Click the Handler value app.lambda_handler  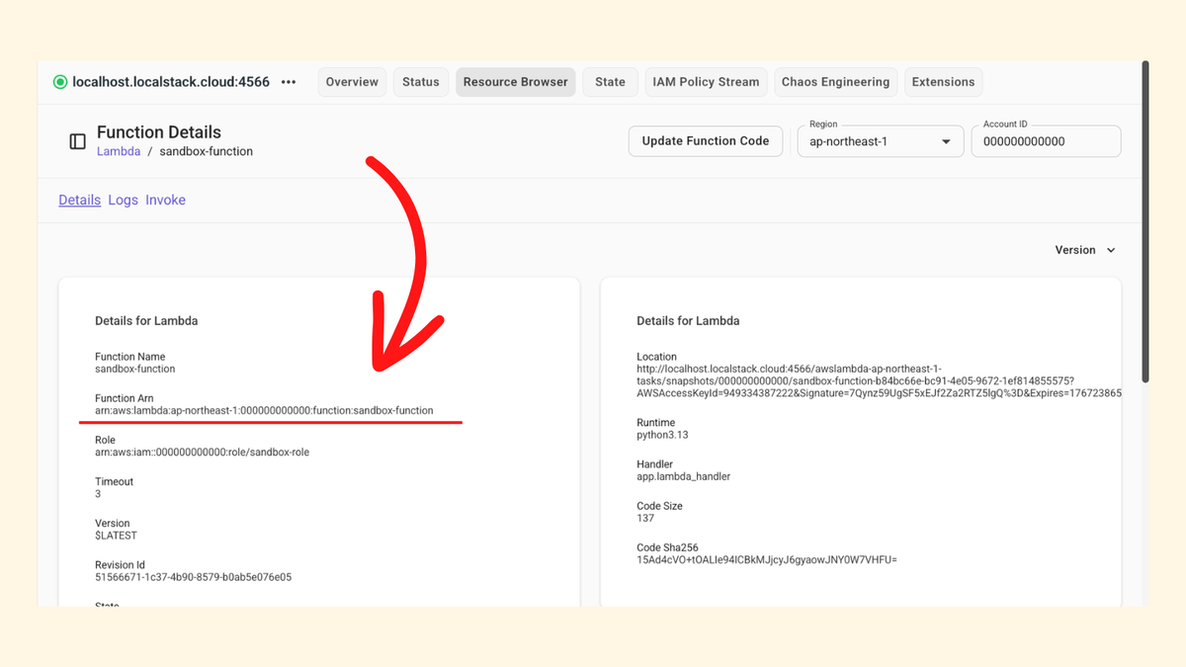[x=683, y=476]
